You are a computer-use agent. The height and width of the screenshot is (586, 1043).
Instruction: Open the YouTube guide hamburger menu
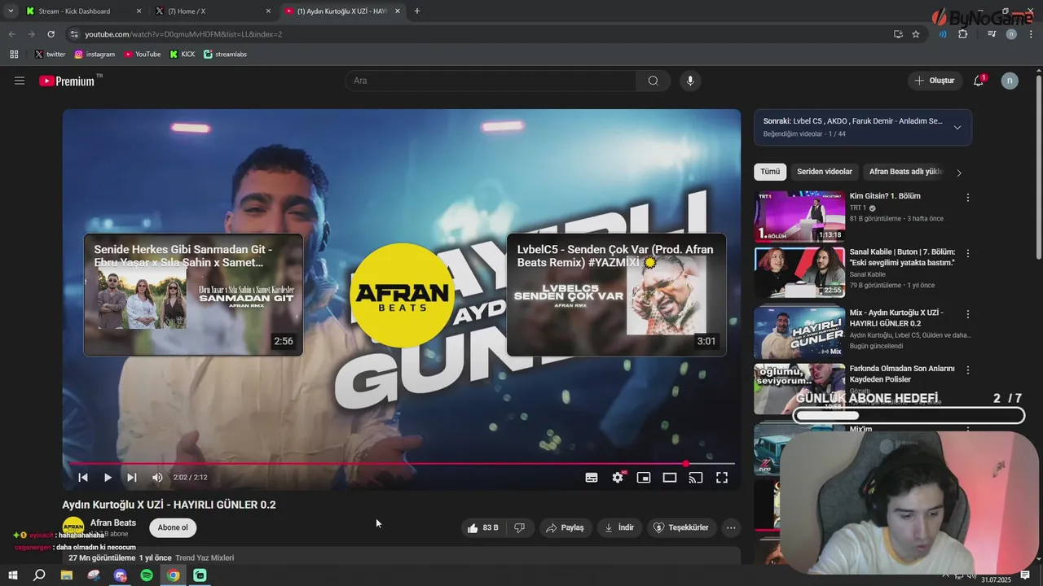coord(20,81)
